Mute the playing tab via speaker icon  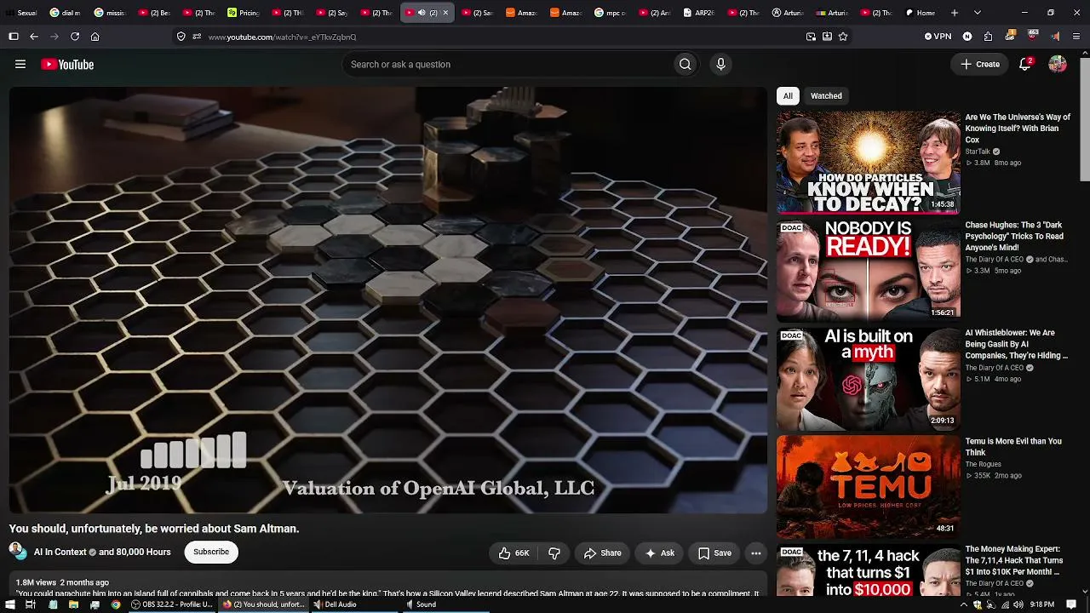tap(422, 13)
